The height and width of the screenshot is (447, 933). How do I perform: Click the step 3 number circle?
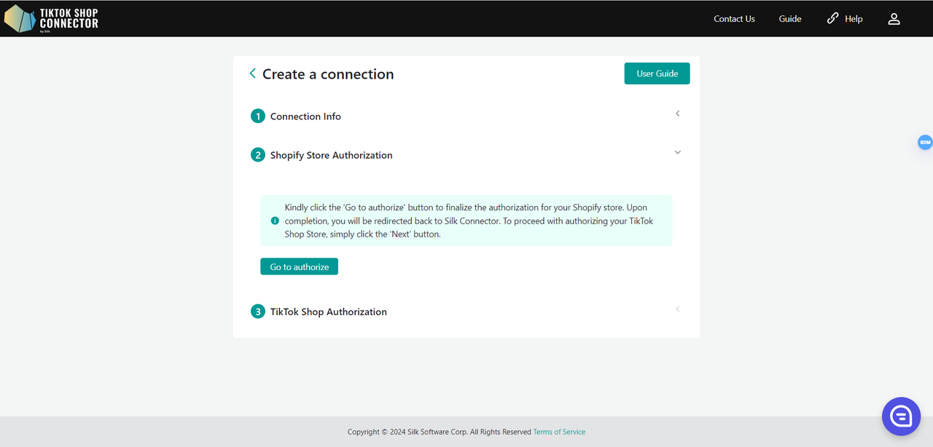point(257,312)
